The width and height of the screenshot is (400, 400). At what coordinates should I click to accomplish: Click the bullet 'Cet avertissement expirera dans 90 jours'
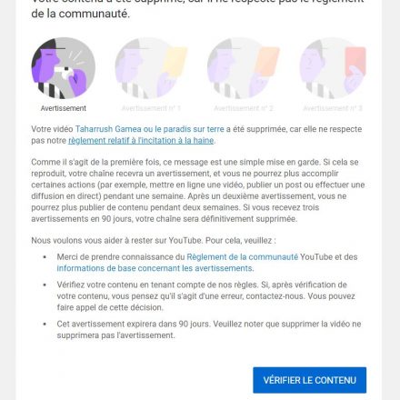[209, 330]
